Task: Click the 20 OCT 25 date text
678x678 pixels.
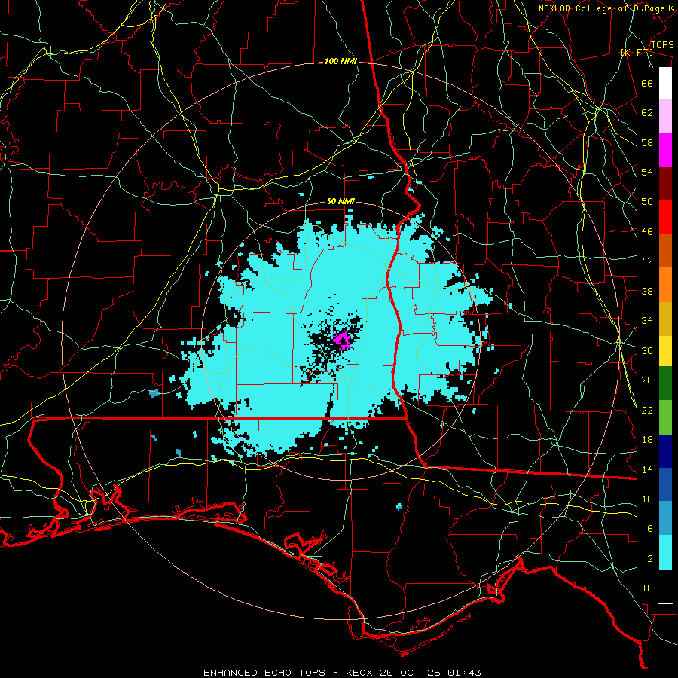Action: point(411,673)
